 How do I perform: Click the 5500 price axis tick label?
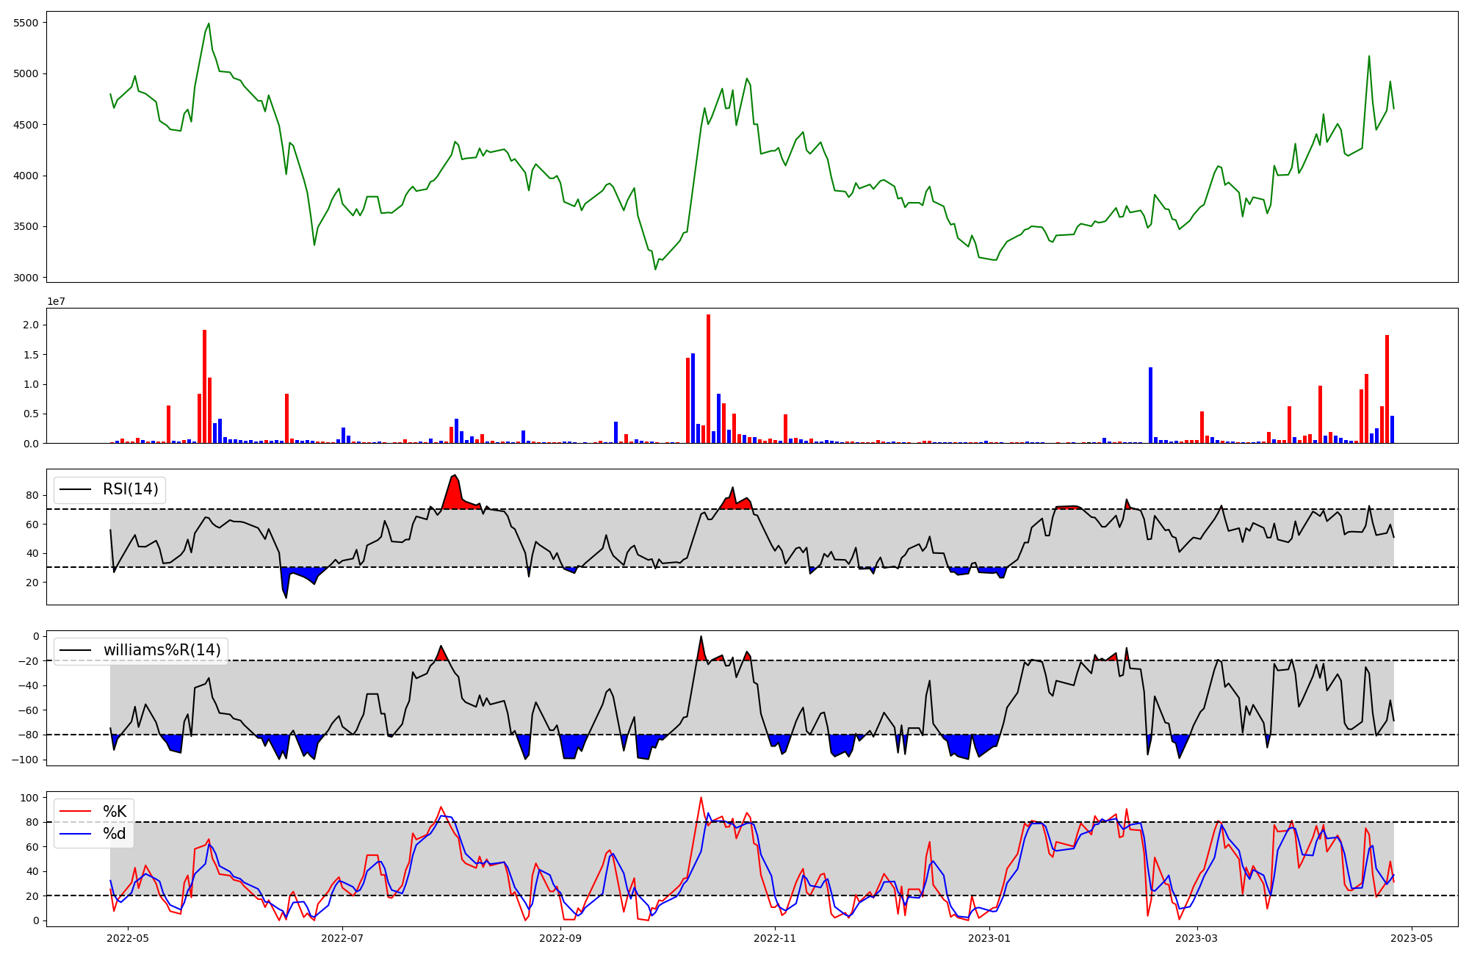tap(26, 23)
